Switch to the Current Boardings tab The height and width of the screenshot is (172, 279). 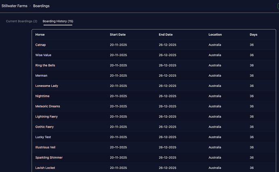[21, 21]
